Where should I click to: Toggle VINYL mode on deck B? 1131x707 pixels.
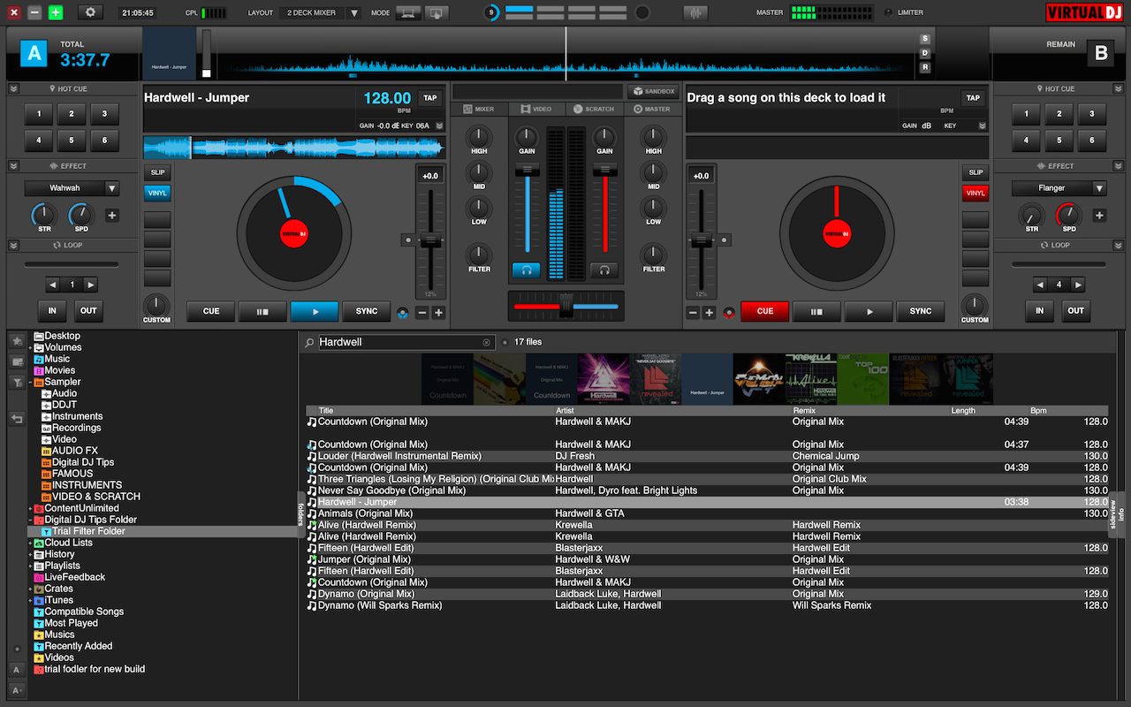pos(975,193)
